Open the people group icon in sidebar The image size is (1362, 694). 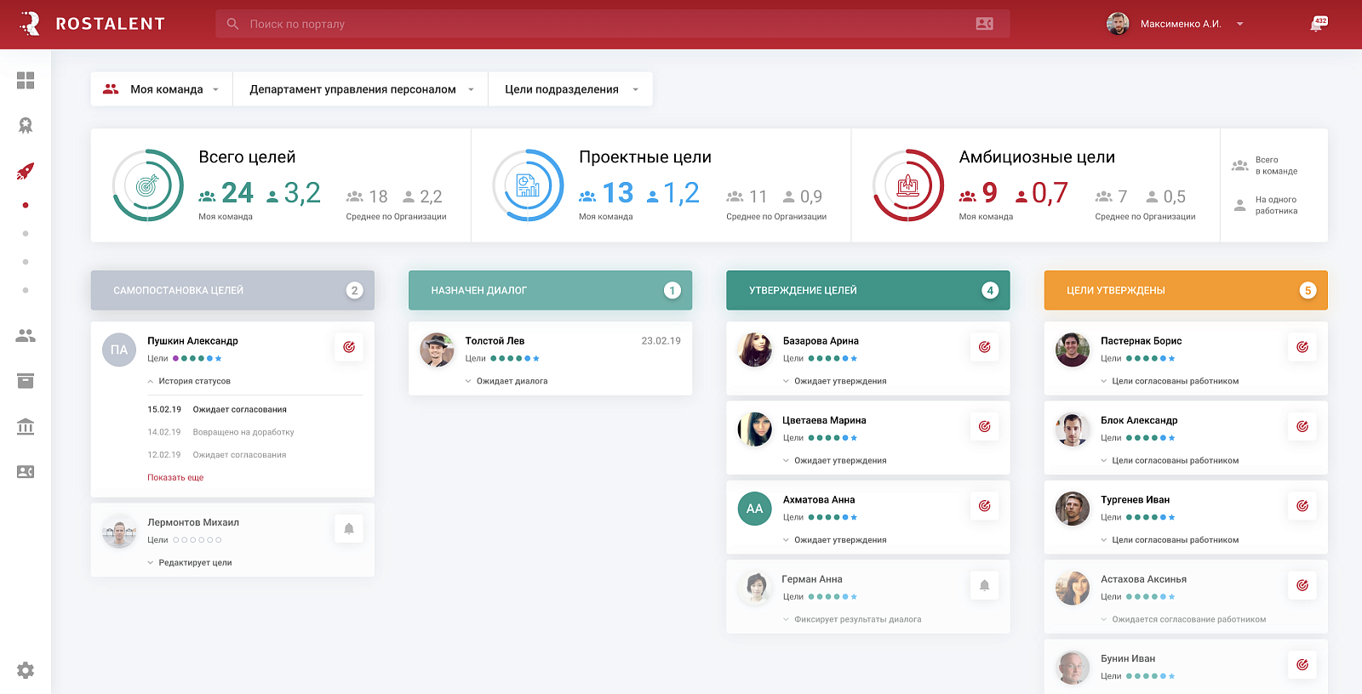[26, 336]
